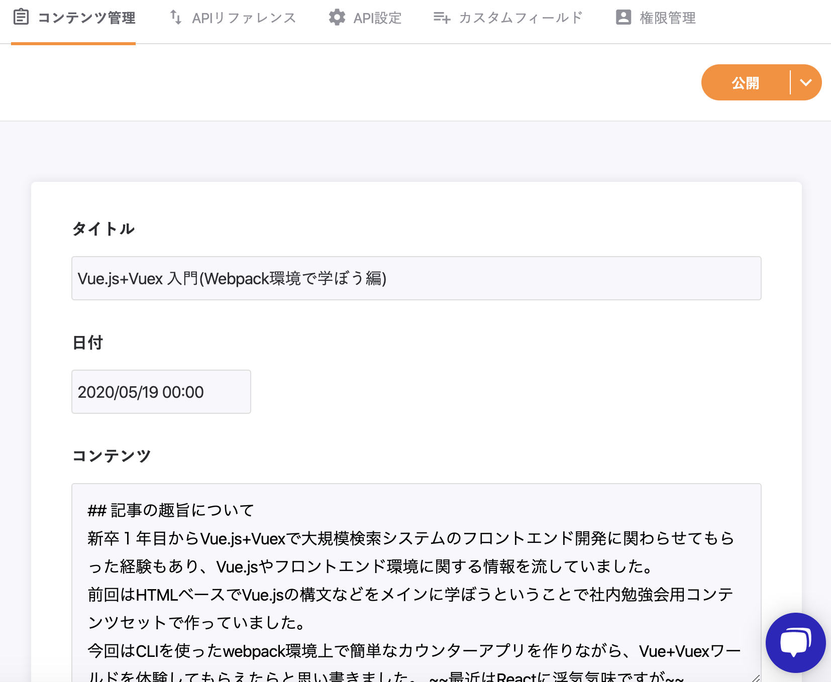Click the 日付 field label
The width and height of the screenshot is (831, 682).
pos(88,343)
